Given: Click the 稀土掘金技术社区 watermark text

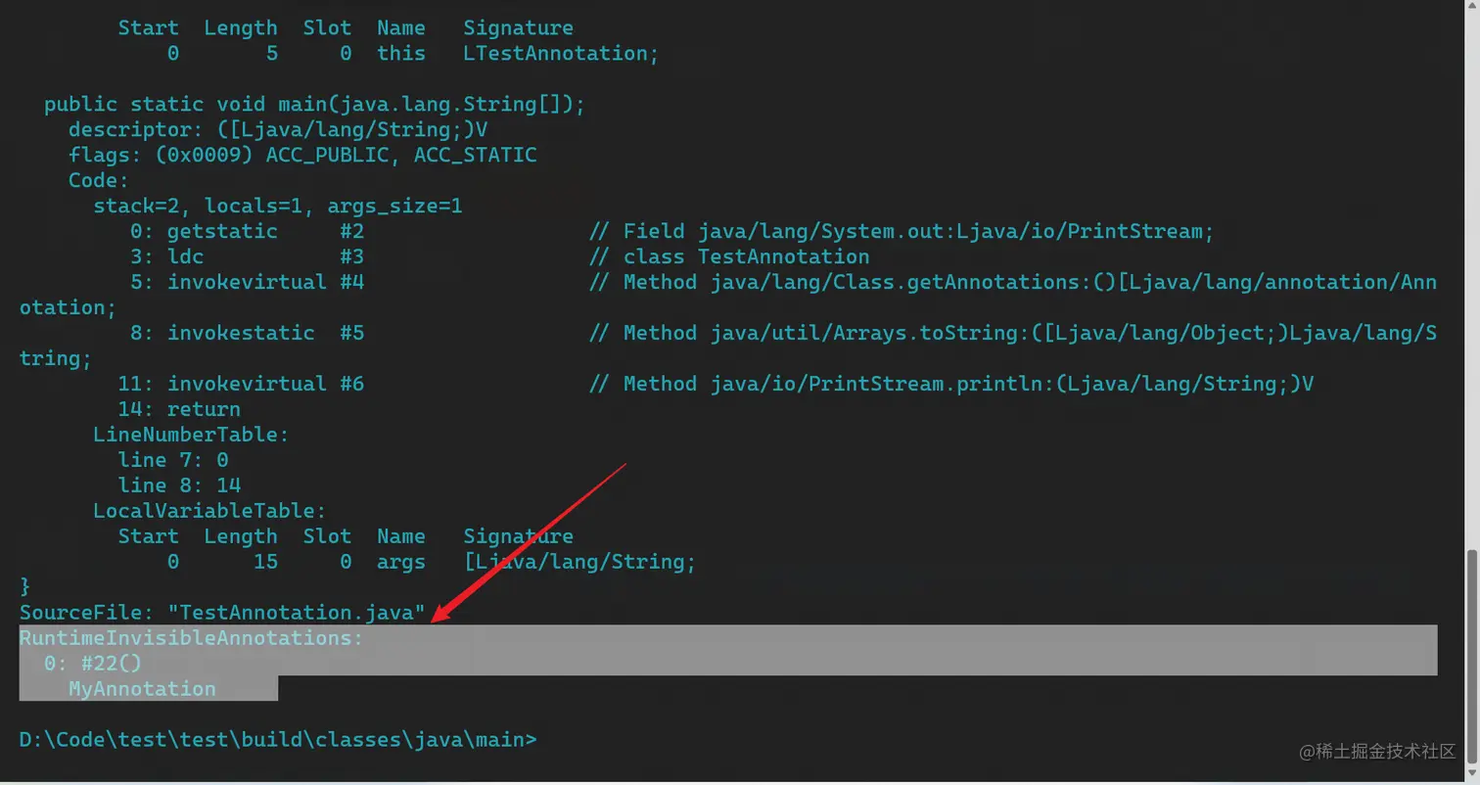Looking at the screenshot, I should pyautogui.click(x=1387, y=752).
